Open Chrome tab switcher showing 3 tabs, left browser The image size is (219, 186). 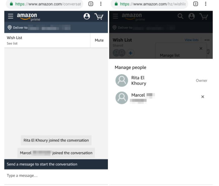(91, 4)
